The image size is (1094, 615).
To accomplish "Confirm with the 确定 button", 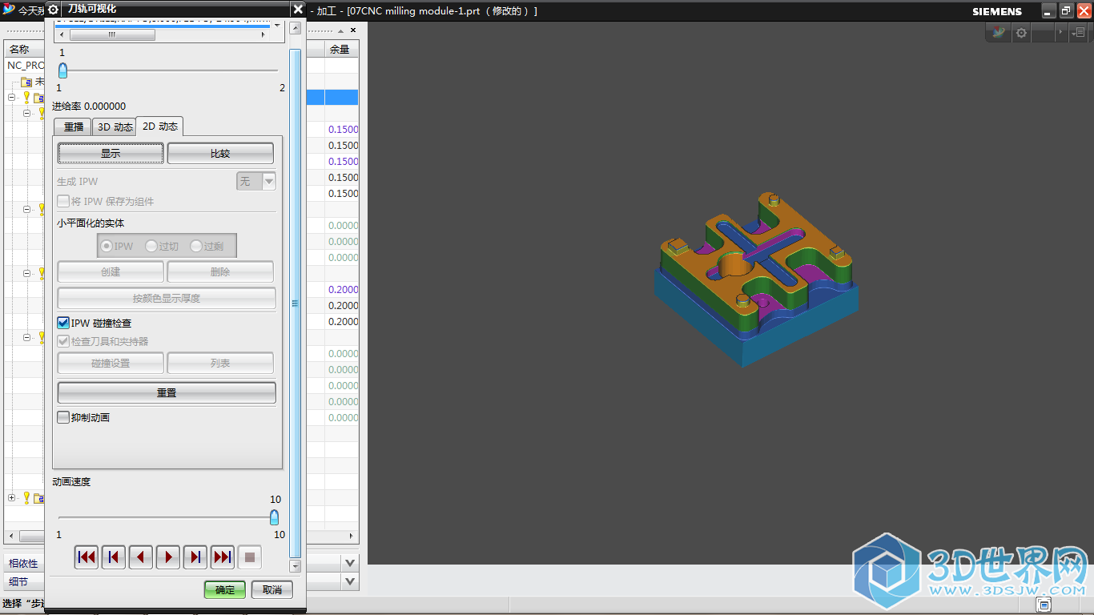I will click(x=225, y=589).
